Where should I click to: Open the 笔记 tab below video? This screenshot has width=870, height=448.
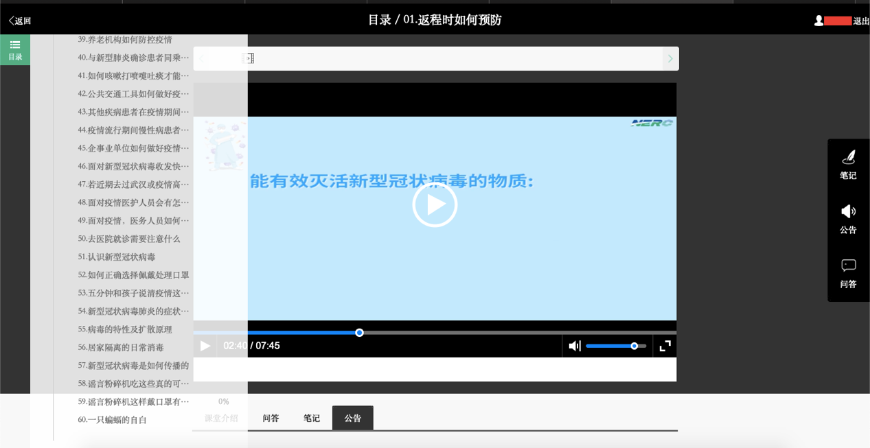click(x=312, y=418)
